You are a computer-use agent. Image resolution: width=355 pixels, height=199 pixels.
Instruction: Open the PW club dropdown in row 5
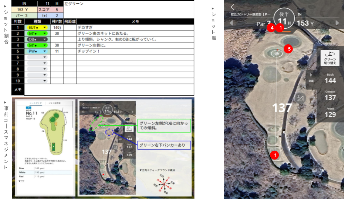click(x=37, y=51)
